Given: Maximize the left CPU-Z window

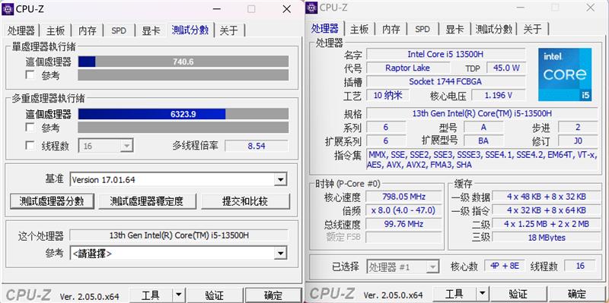Looking at the screenshot, I should [x=251, y=9].
